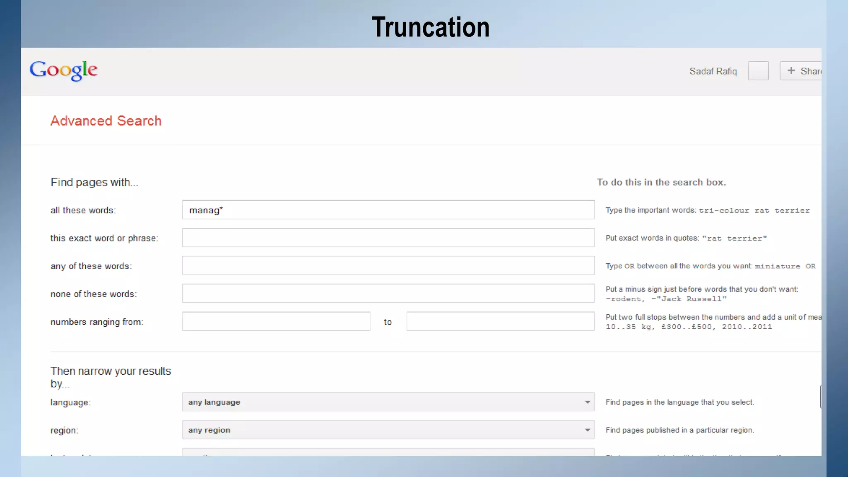The height and width of the screenshot is (477, 848).
Task: Click the Sadaf Rafiq account name
Action: (713, 71)
